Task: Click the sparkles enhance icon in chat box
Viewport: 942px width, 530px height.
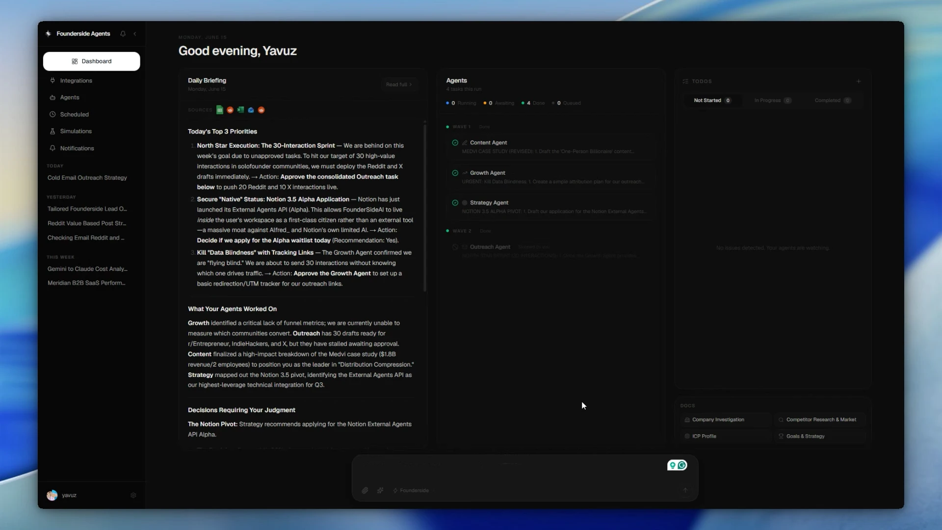Action: tap(380, 491)
